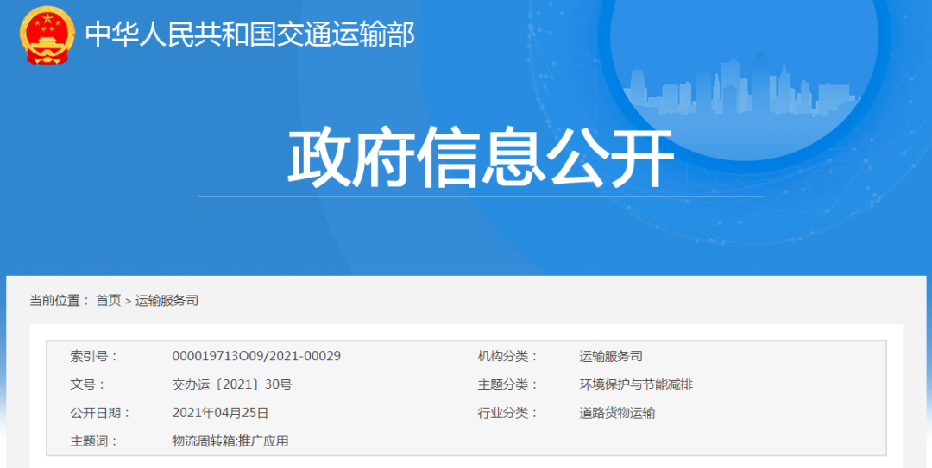
Task: Click the 当前位置 breadcrumb label
Action: point(59,301)
